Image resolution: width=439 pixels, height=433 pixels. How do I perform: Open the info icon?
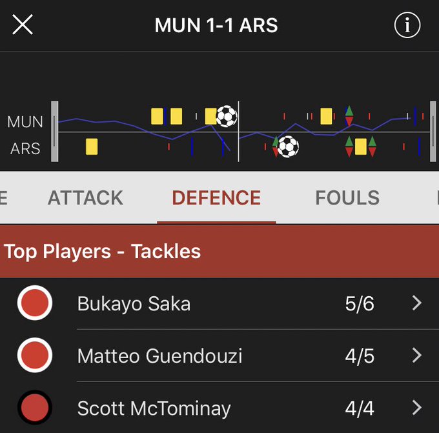tap(407, 25)
